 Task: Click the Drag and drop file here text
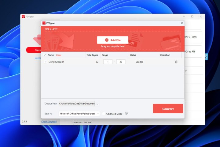pos(113,46)
